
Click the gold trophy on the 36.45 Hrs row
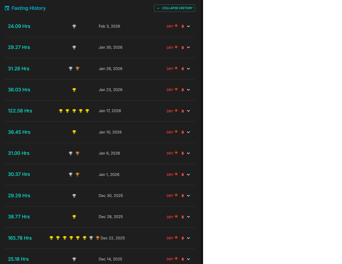point(74,132)
